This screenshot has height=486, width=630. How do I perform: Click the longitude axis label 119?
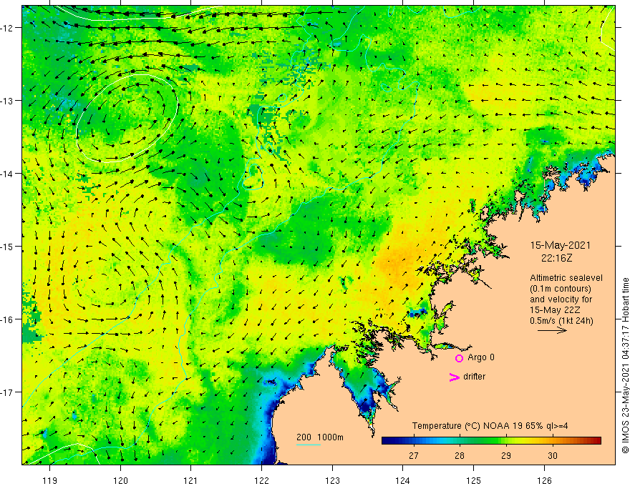[x=50, y=480]
